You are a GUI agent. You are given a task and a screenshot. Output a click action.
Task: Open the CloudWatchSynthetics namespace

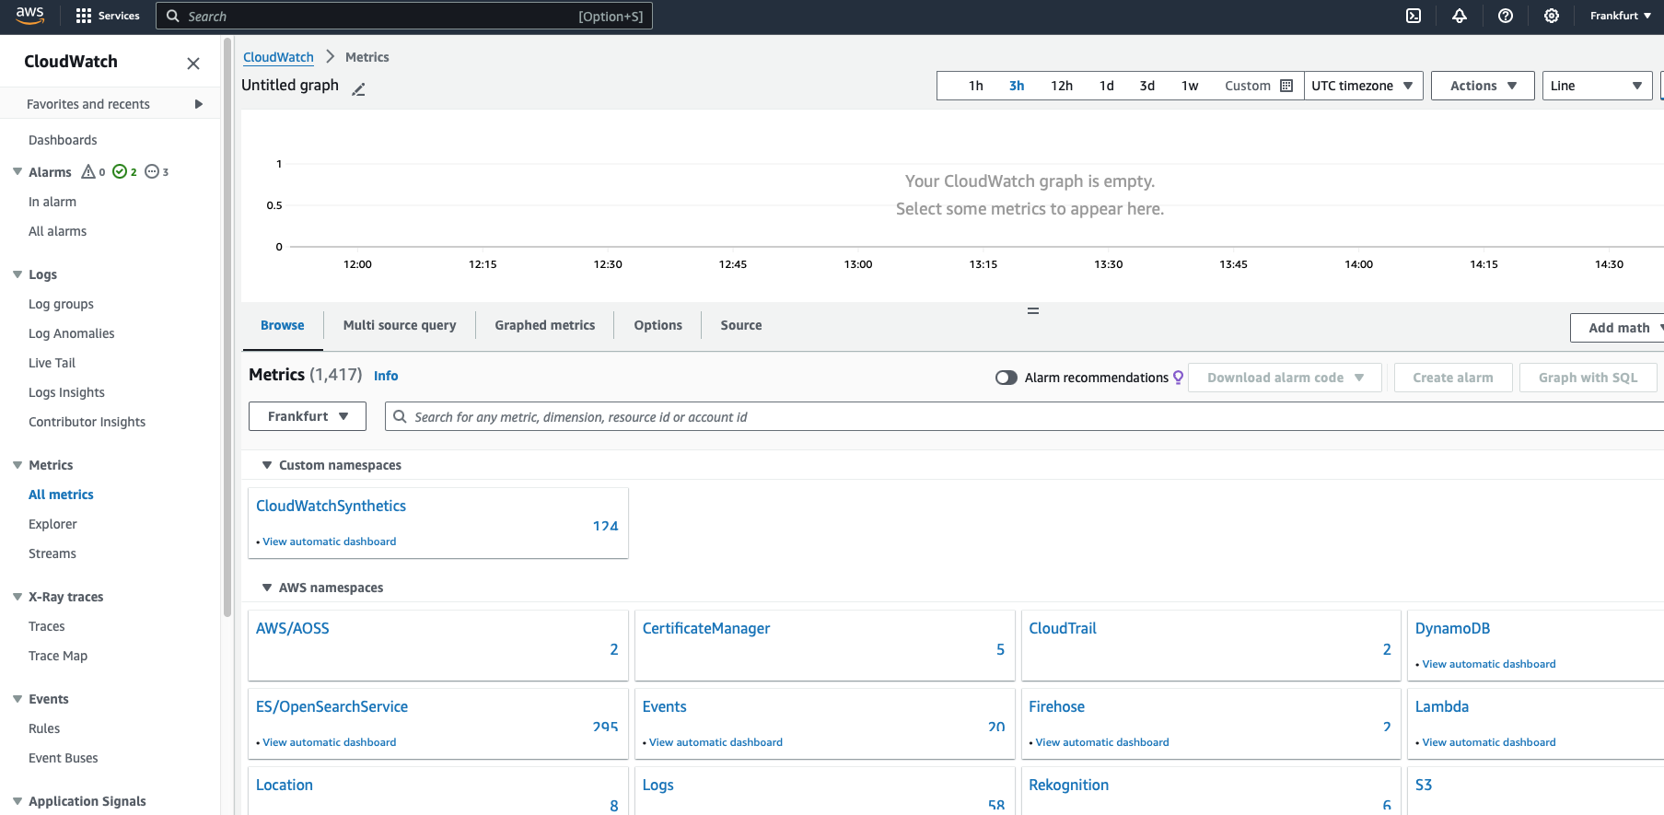tap(331, 506)
